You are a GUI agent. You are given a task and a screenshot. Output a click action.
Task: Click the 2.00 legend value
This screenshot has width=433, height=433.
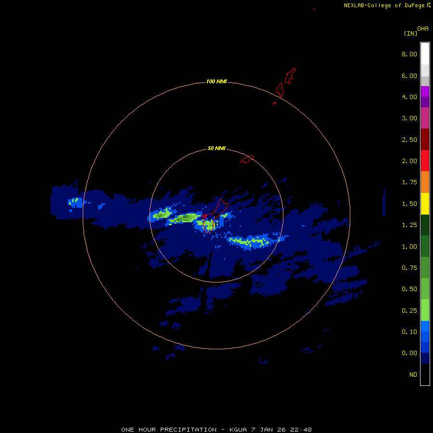click(409, 161)
